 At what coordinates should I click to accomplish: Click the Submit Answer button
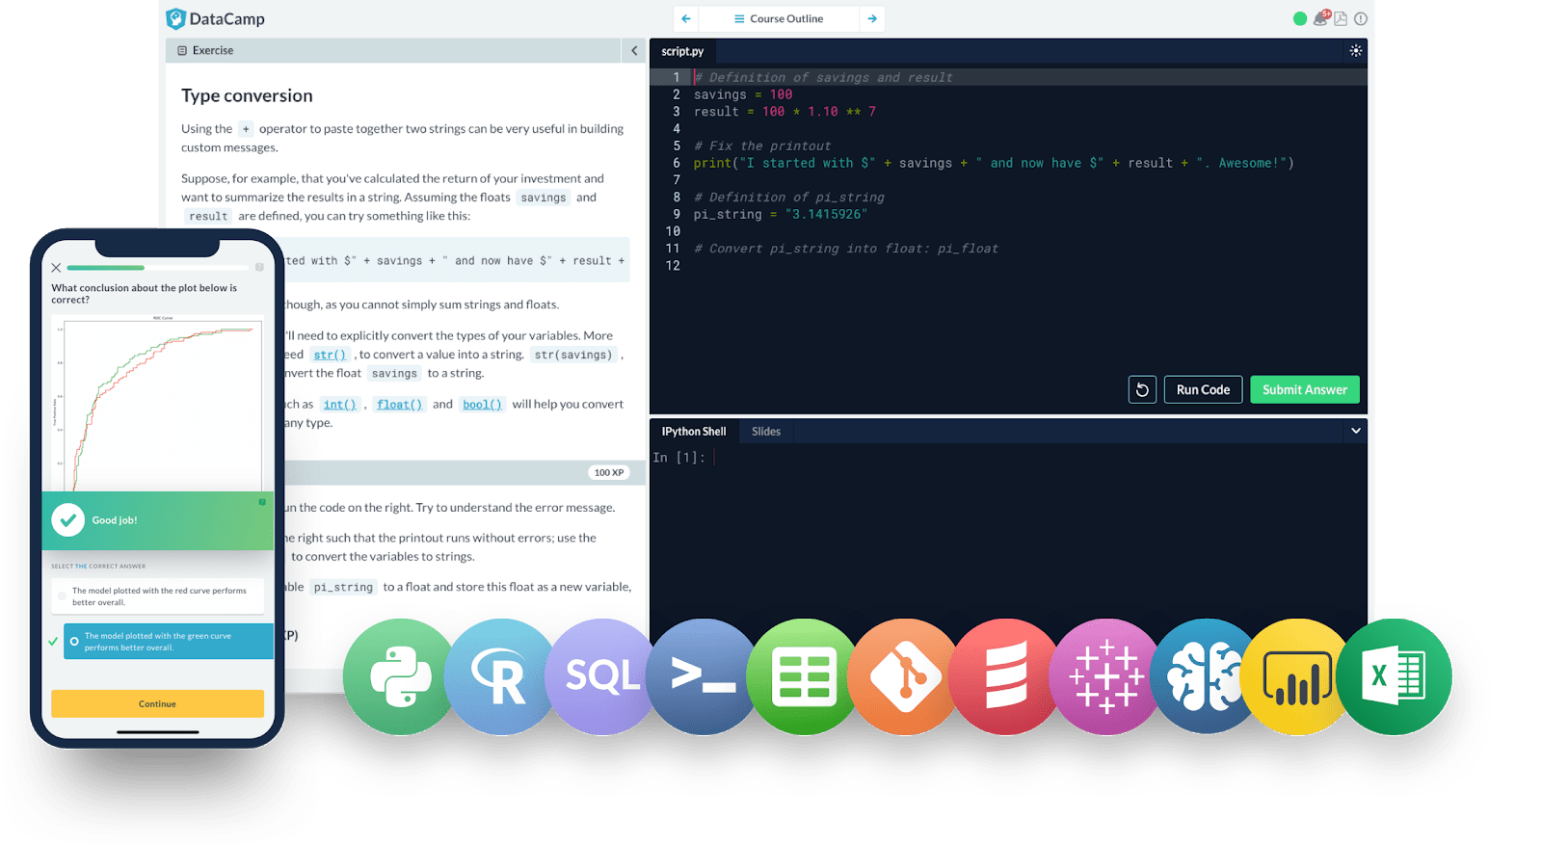(x=1305, y=389)
